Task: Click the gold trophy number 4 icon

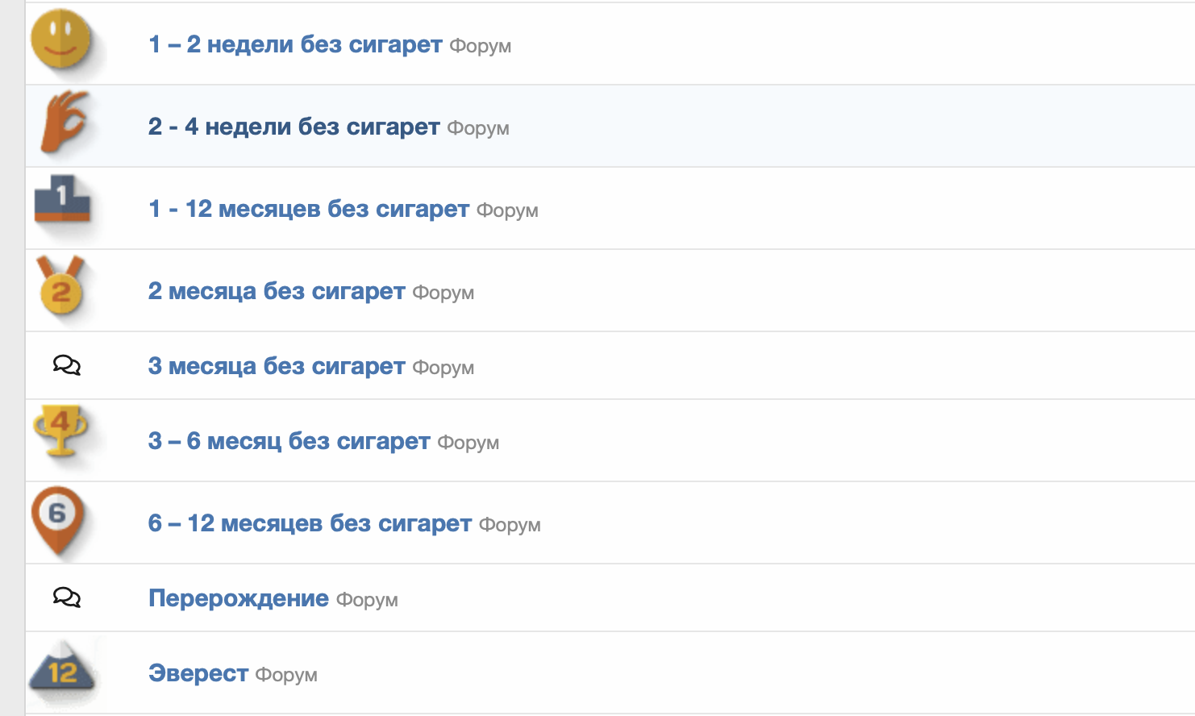Action: pos(60,430)
